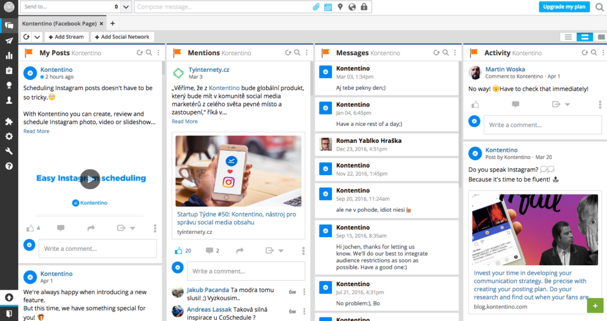This screenshot has width=607, height=321.
Task: Expand send-to options on Mentions post
Action: click(280, 250)
